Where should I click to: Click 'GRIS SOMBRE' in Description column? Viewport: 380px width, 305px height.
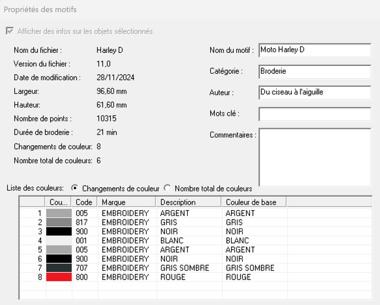[x=185, y=268]
